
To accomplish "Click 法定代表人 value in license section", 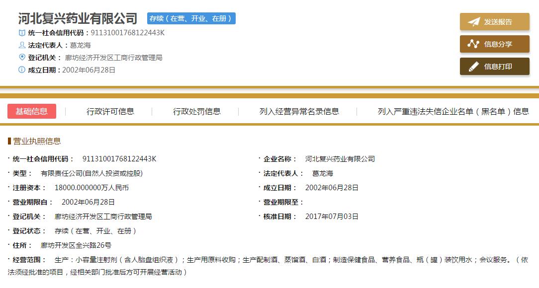I will pos(322,173).
